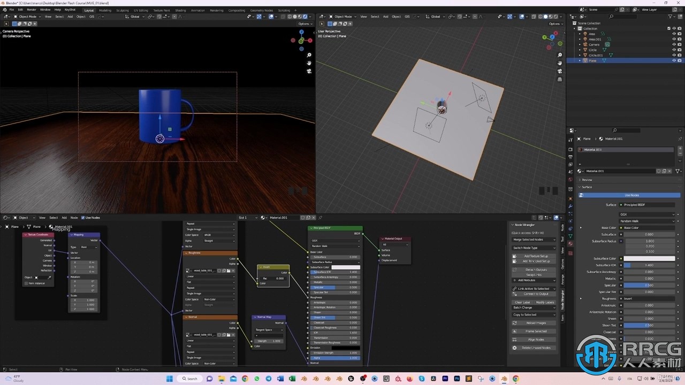Select rendered viewport shading icon in left viewport
The height and width of the screenshot is (385, 685).
[305, 17]
